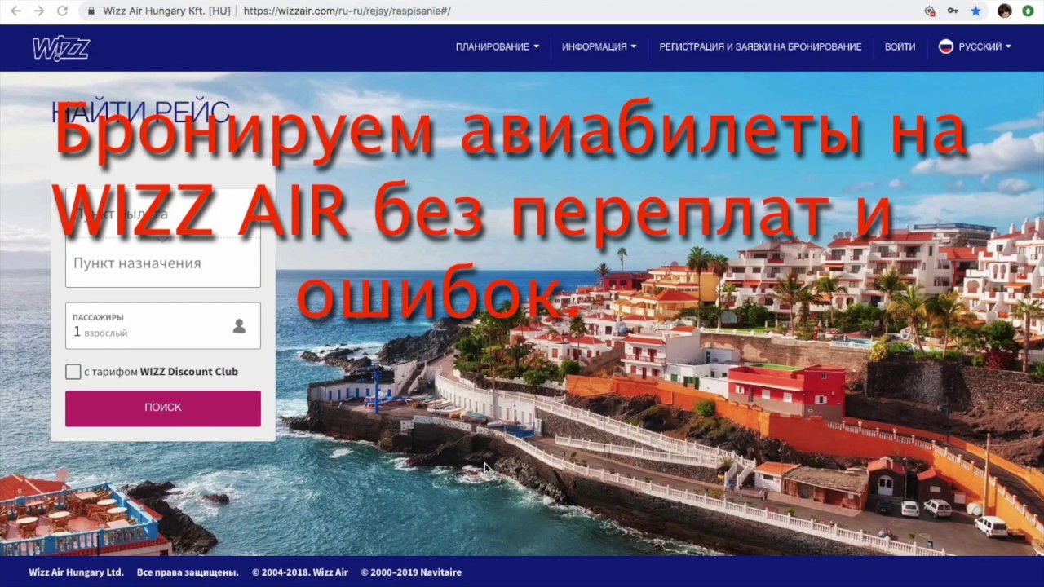Click the Wizz Air Hungary Ltd. footer text
This screenshot has height=587, width=1044.
tap(76, 572)
